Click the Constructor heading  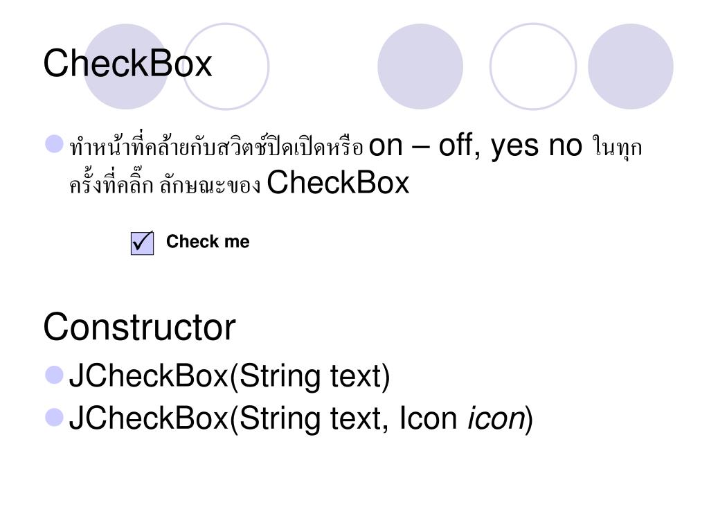pos(139,327)
